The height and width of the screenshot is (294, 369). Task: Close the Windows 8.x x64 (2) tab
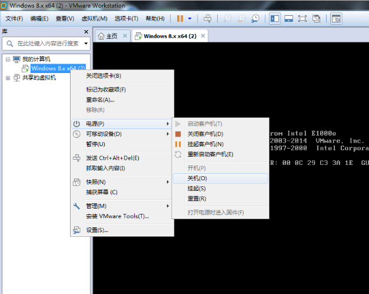[x=204, y=36]
